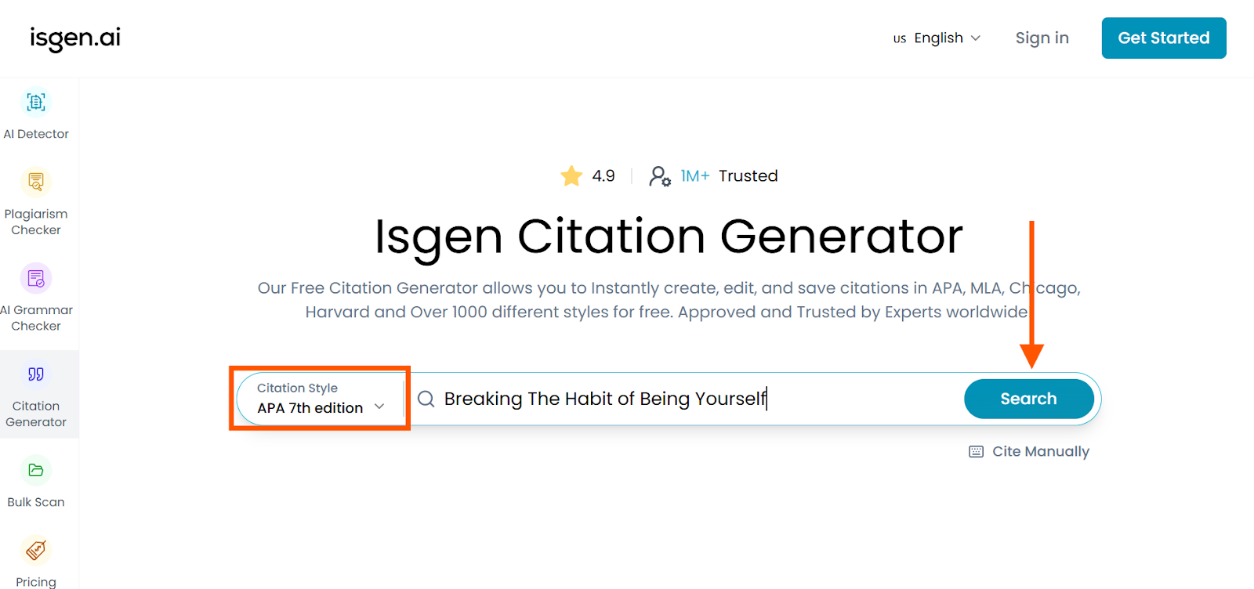This screenshot has height=589, width=1254.
Task: Expand the English language selector
Action: 937,38
